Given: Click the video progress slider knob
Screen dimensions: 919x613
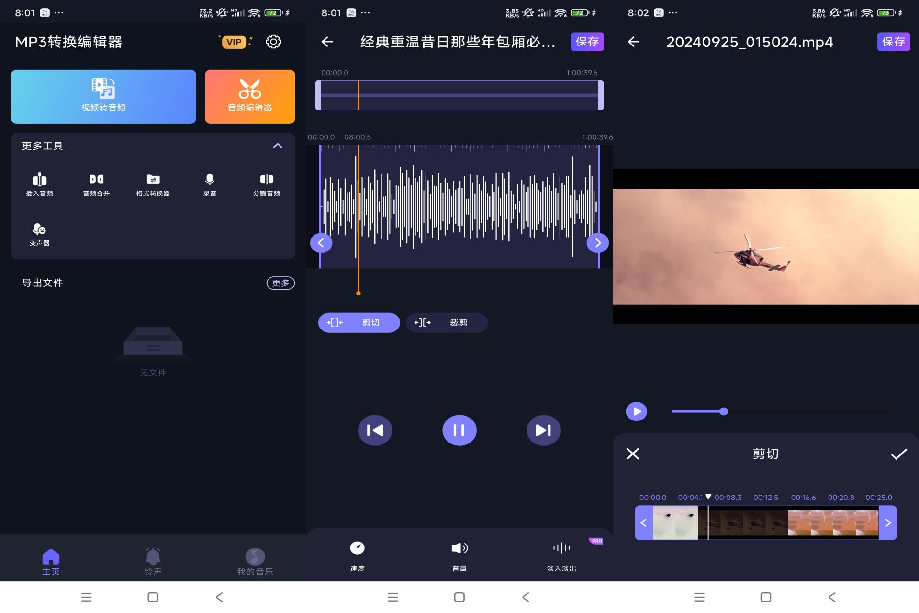Looking at the screenshot, I should click(x=724, y=411).
